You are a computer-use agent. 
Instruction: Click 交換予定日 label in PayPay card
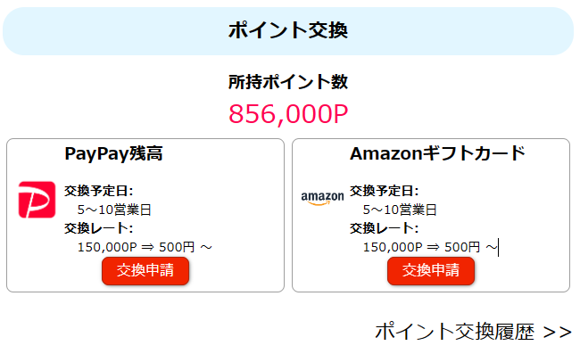click(98, 191)
